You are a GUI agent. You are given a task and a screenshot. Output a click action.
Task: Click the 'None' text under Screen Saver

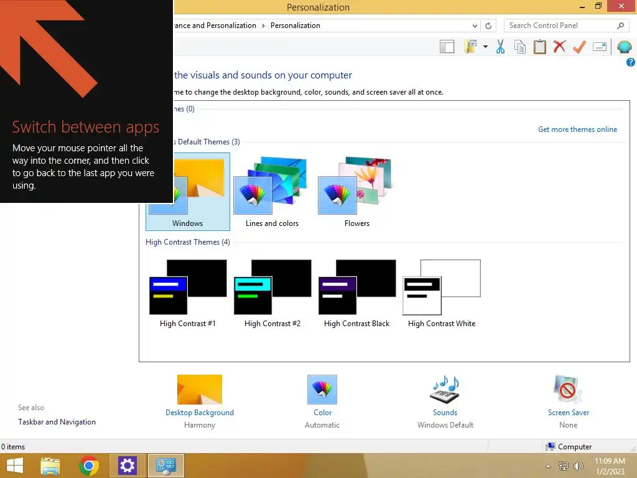click(568, 424)
